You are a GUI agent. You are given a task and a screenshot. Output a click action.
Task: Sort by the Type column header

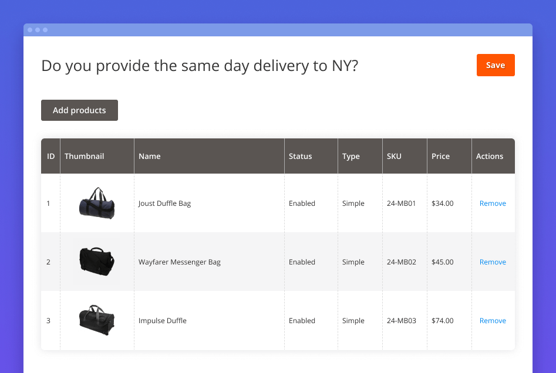[351, 156]
